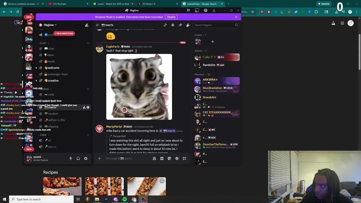This screenshot has height=203, width=361.
Task: Show pinned messages in reacts channel
Action: coord(180,25)
